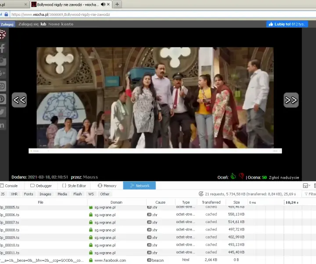Select the 0p_00011.ts request row
316x264 pixels.
point(158,253)
